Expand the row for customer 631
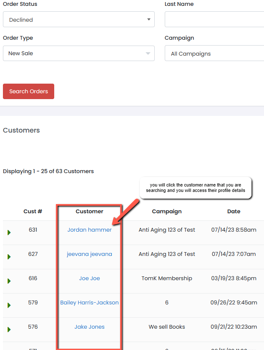The width and height of the screenshot is (264, 350). (9, 232)
